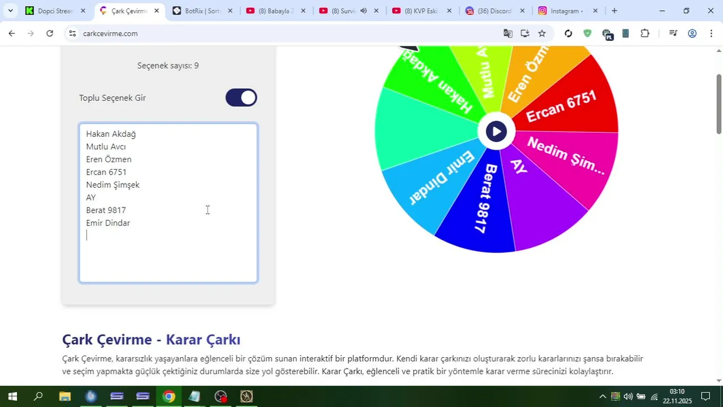
Task: Click the Mutlu Avcı line in list
Action: point(106,146)
